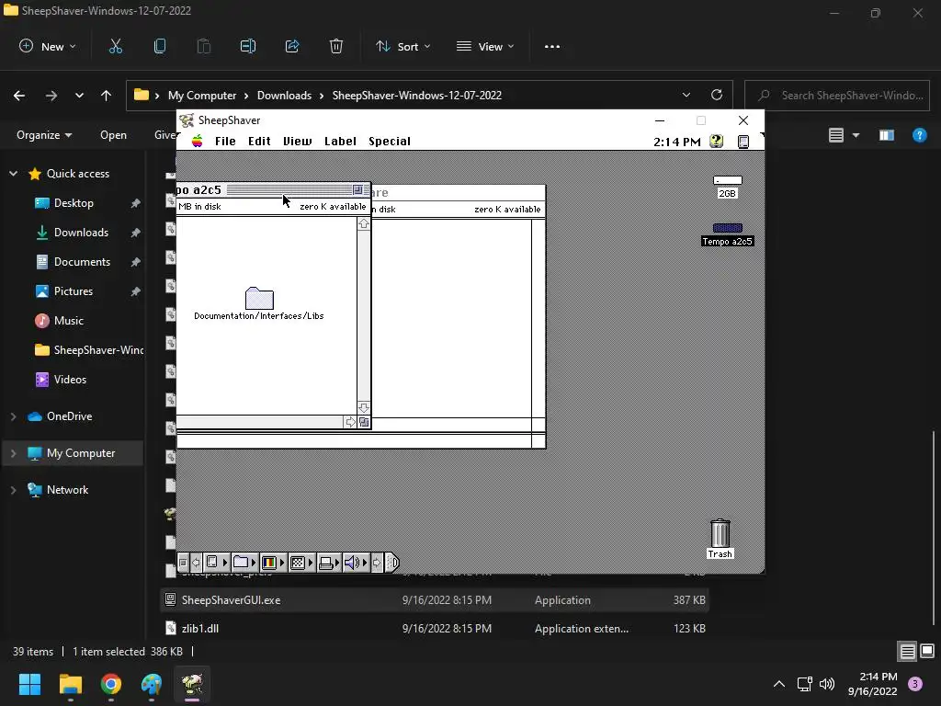
Task: Click Control Strip left scroll arrow
Action: [x=196, y=563]
